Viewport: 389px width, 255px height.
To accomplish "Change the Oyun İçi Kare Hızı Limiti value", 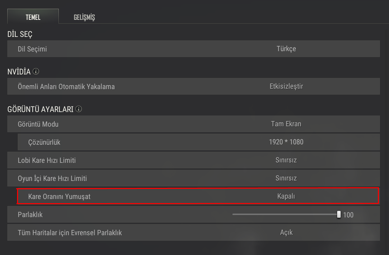I will [286, 178].
